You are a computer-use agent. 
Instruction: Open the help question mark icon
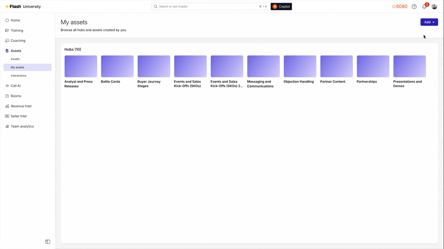click(x=414, y=6)
